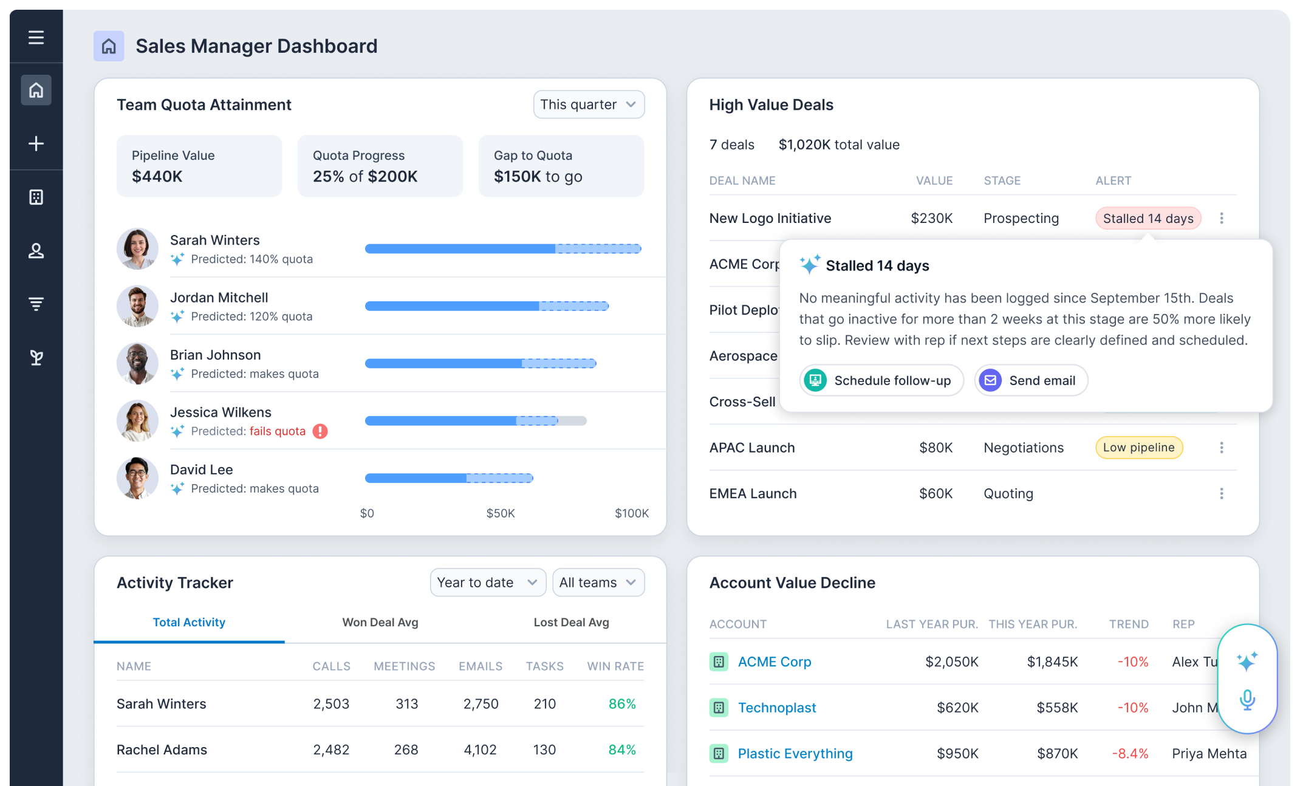Click Schedule follow-up button
1300x786 pixels.
tap(881, 380)
